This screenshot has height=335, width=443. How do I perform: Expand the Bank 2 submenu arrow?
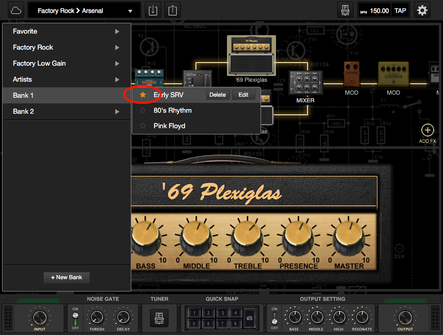(117, 112)
